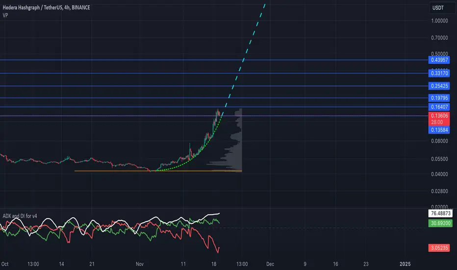The image size is (457, 270).
Task: Select the 0.13584 blue price label
Action: [x=439, y=130]
